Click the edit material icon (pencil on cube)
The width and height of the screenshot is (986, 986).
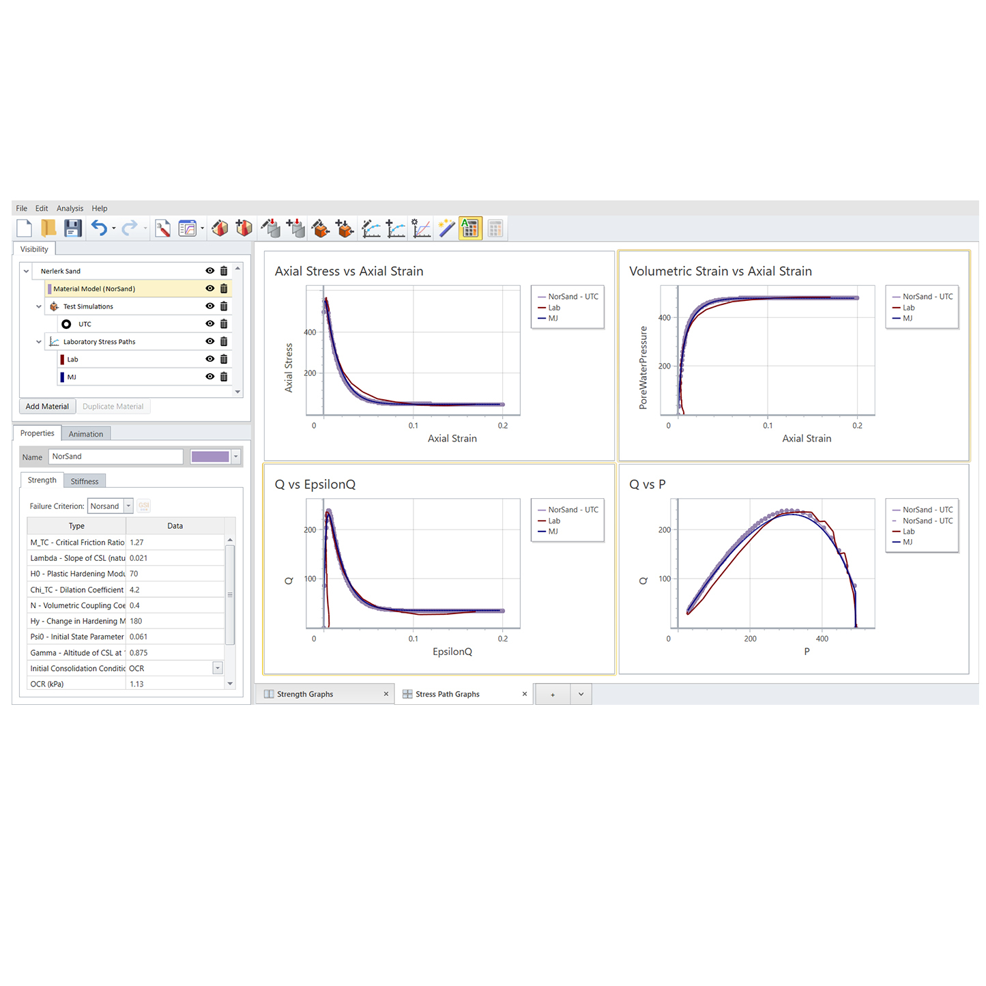click(220, 229)
